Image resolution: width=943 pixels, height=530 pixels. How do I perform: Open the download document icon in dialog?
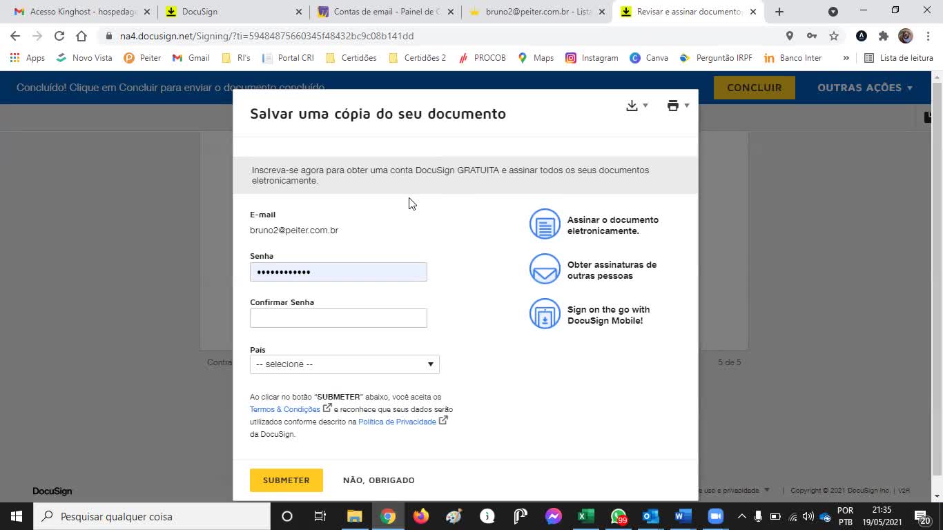632,106
